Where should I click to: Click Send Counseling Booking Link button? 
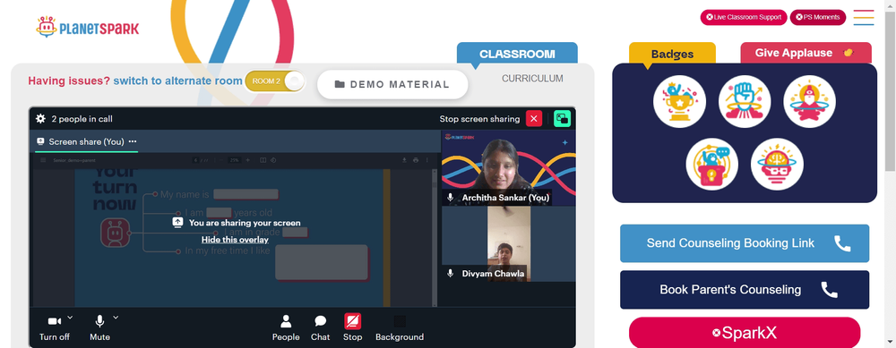[745, 243]
